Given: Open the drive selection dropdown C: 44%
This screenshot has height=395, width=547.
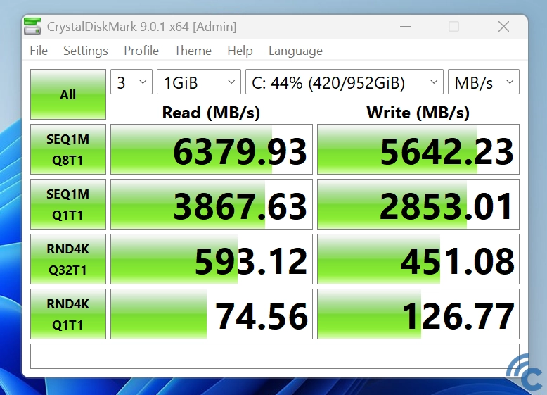Looking at the screenshot, I should pyautogui.click(x=345, y=82).
